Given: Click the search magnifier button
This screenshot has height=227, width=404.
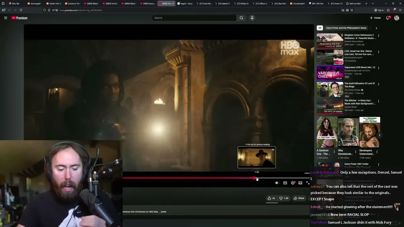Looking at the screenshot, I should click(241, 18).
